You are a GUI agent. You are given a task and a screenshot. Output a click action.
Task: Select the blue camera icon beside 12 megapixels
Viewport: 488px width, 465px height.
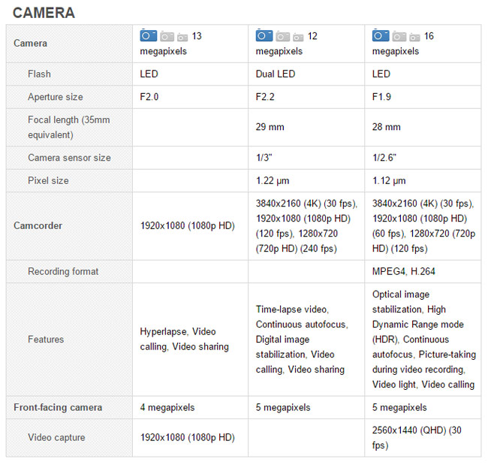point(264,35)
